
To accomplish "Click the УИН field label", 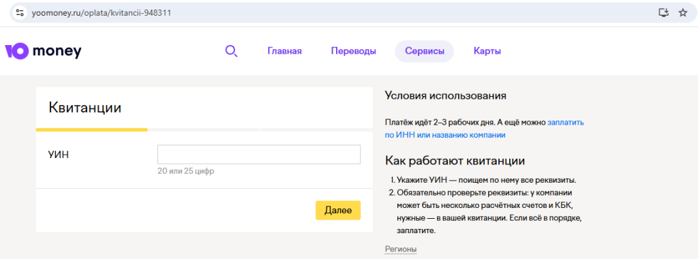I will point(59,155).
